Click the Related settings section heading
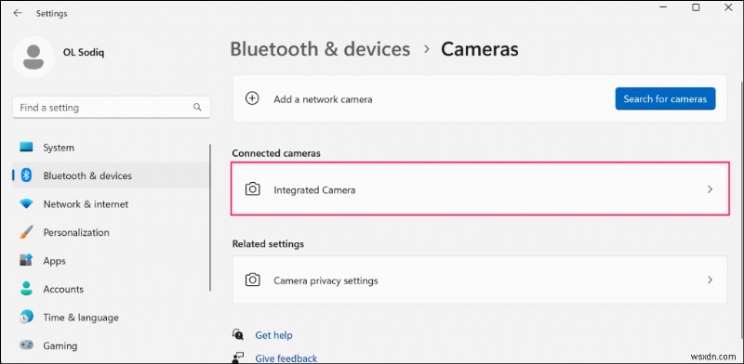 point(268,243)
